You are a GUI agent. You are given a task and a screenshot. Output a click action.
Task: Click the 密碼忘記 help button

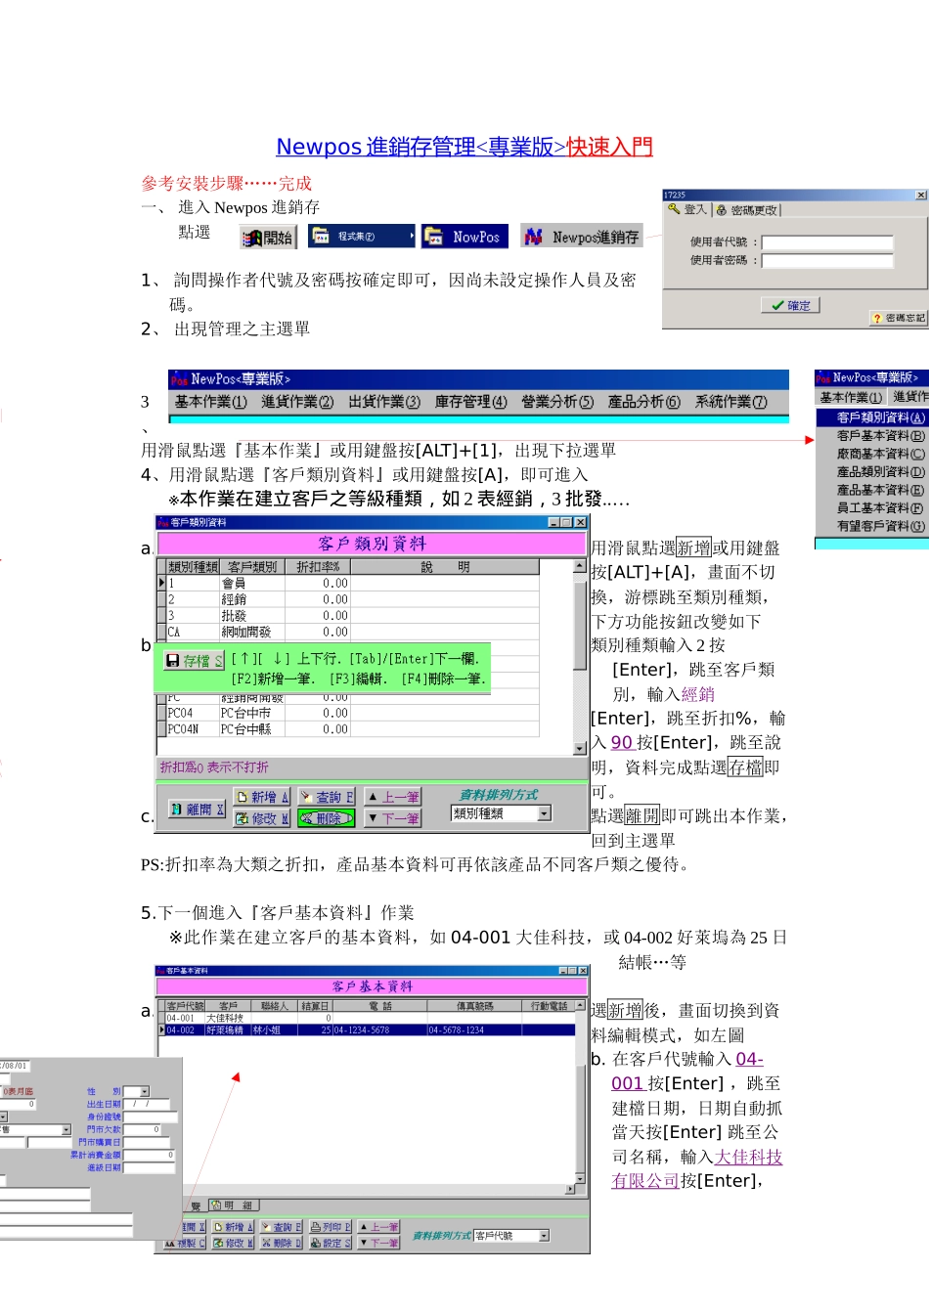(899, 318)
